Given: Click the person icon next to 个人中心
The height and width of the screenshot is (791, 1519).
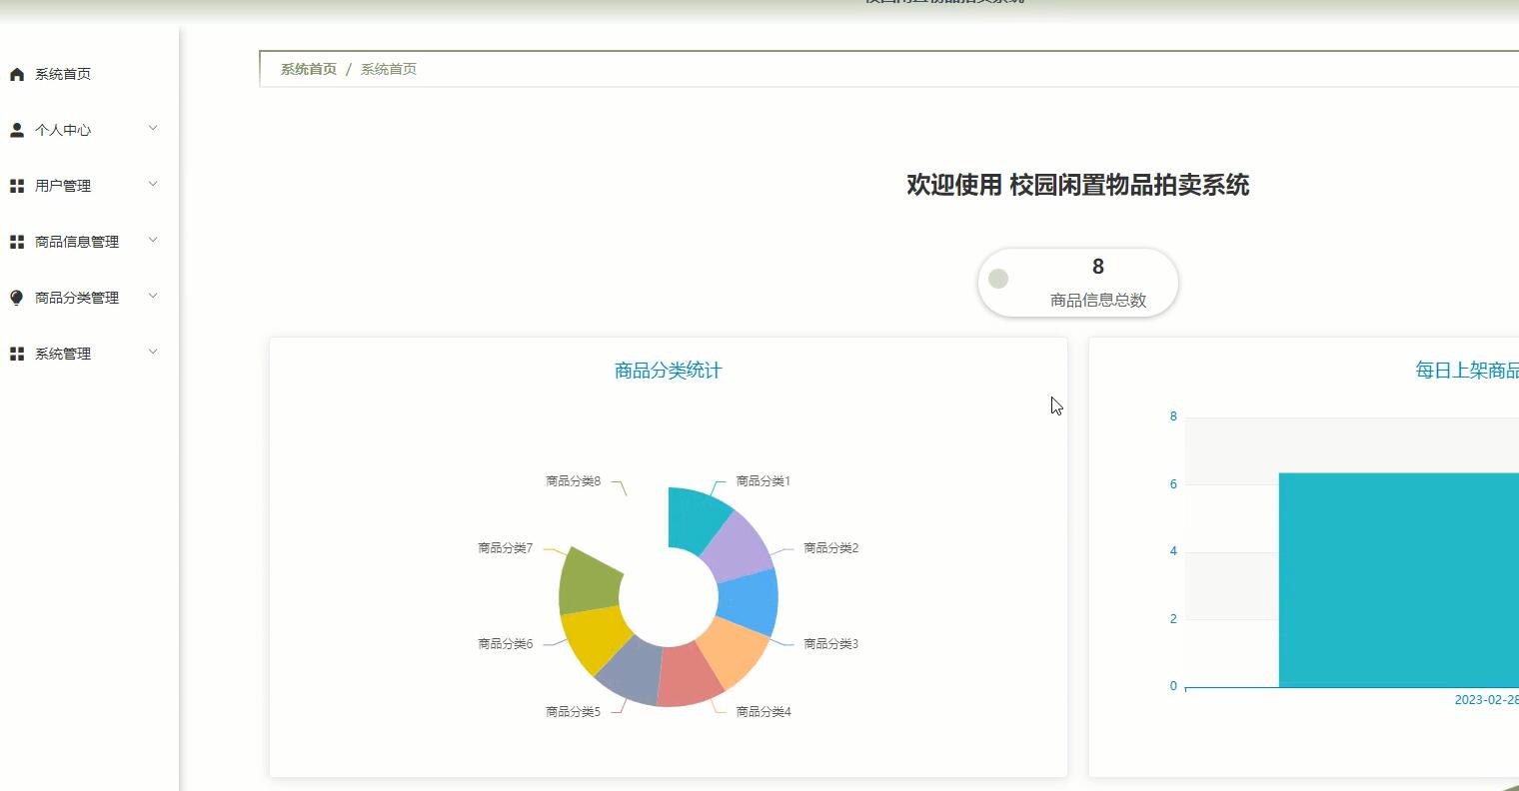Looking at the screenshot, I should [x=16, y=128].
